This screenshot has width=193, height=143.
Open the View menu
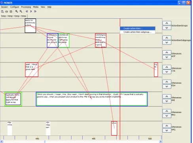[x=43, y=7]
